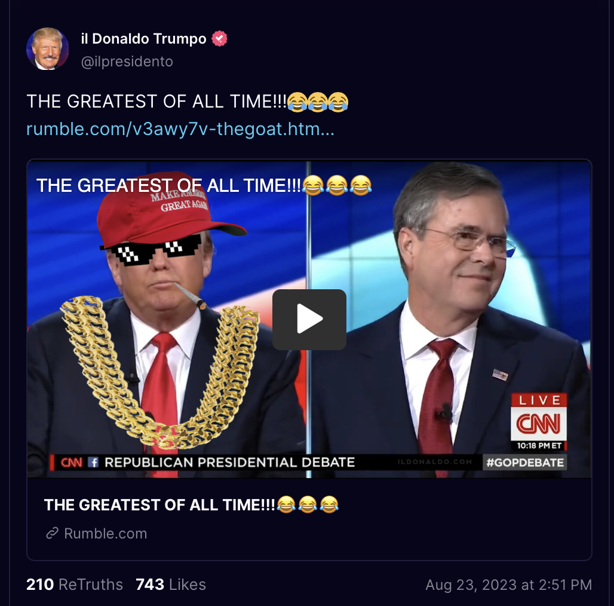This screenshot has width=614, height=606.
Task: Click the red verified badge icon
Action: [219, 38]
